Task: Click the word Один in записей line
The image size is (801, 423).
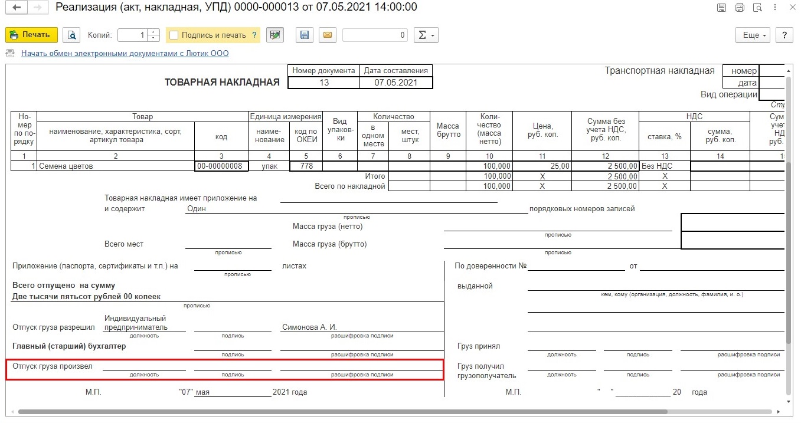Action: coord(196,209)
